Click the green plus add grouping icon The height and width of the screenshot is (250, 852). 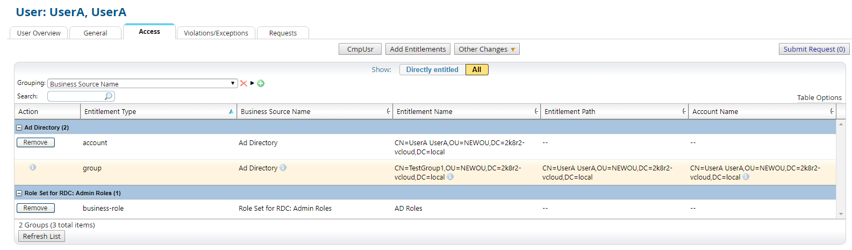261,83
